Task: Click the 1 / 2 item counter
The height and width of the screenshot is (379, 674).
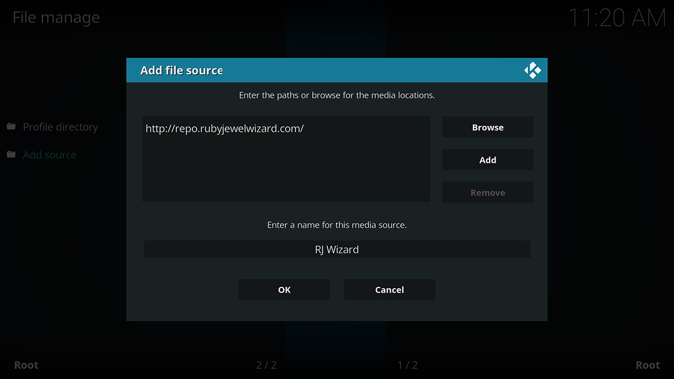Action: (408, 365)
